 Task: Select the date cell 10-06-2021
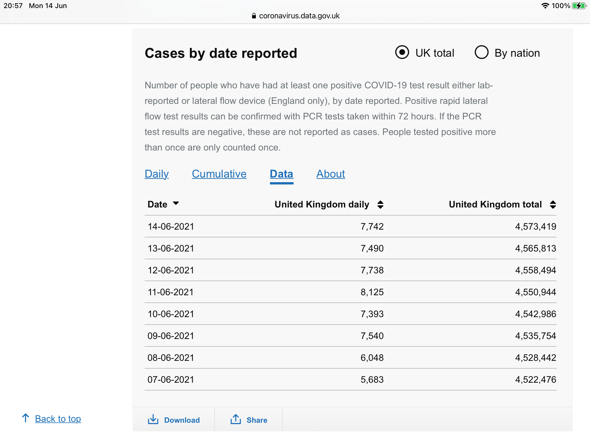(171, 314)
